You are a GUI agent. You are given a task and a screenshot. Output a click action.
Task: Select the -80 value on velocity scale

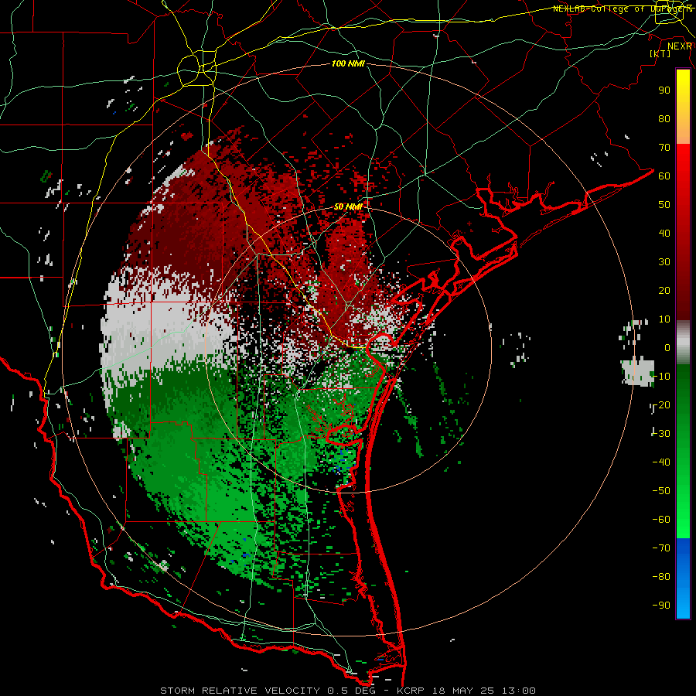661,577
